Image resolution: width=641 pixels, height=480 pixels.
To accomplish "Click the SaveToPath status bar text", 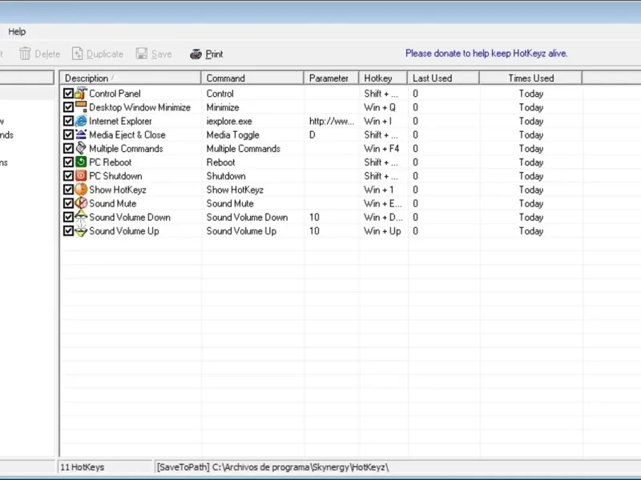I will [x=272, y=467].
